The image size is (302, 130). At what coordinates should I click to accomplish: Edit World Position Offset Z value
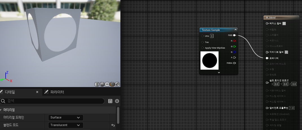[x=294, y=84]
